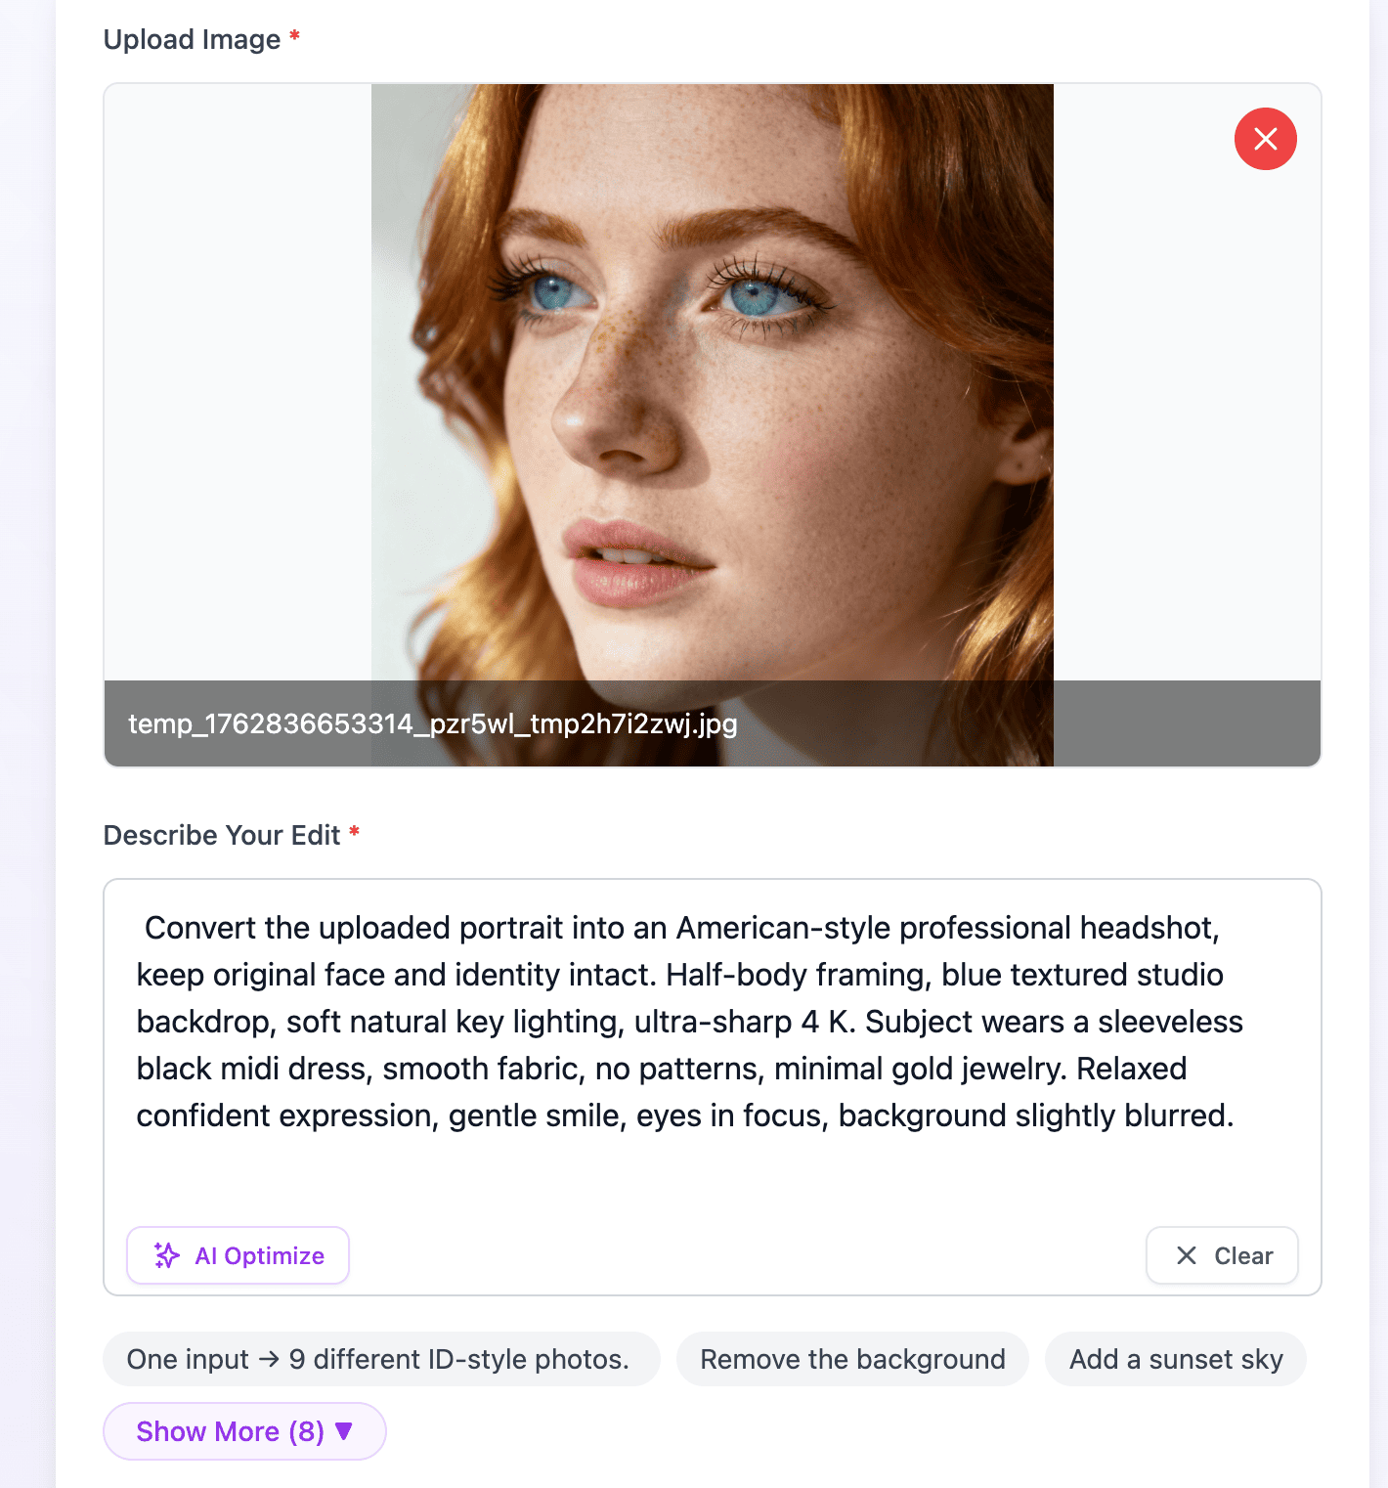
Task: Click the sparkle icon on AI Optimize
Action: [x=167, y=1255]
